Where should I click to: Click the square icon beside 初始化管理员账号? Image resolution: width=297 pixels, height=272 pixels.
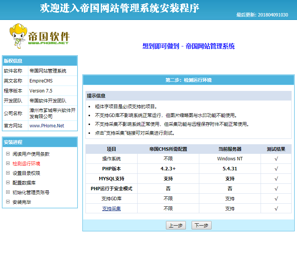tap(8, 192)
